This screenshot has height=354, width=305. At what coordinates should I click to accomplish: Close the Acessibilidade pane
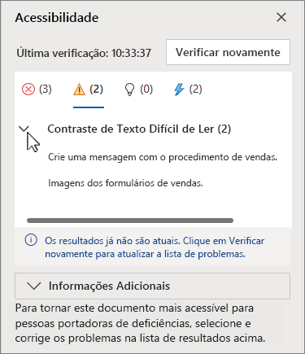pos(281,18)
